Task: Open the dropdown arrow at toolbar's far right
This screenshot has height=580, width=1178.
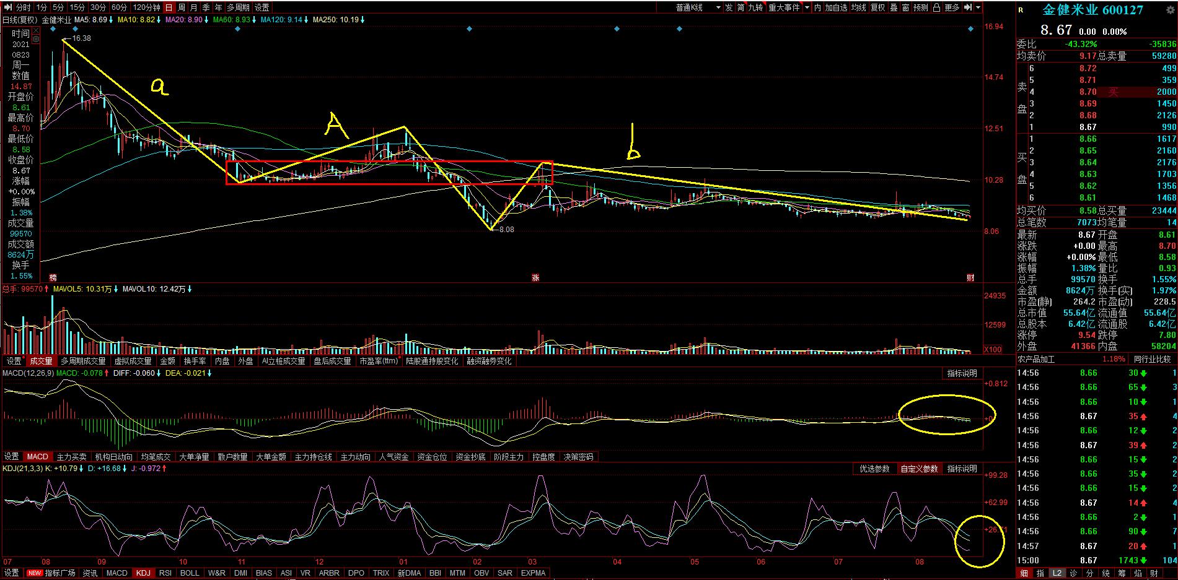Action: tap(978, 7)
